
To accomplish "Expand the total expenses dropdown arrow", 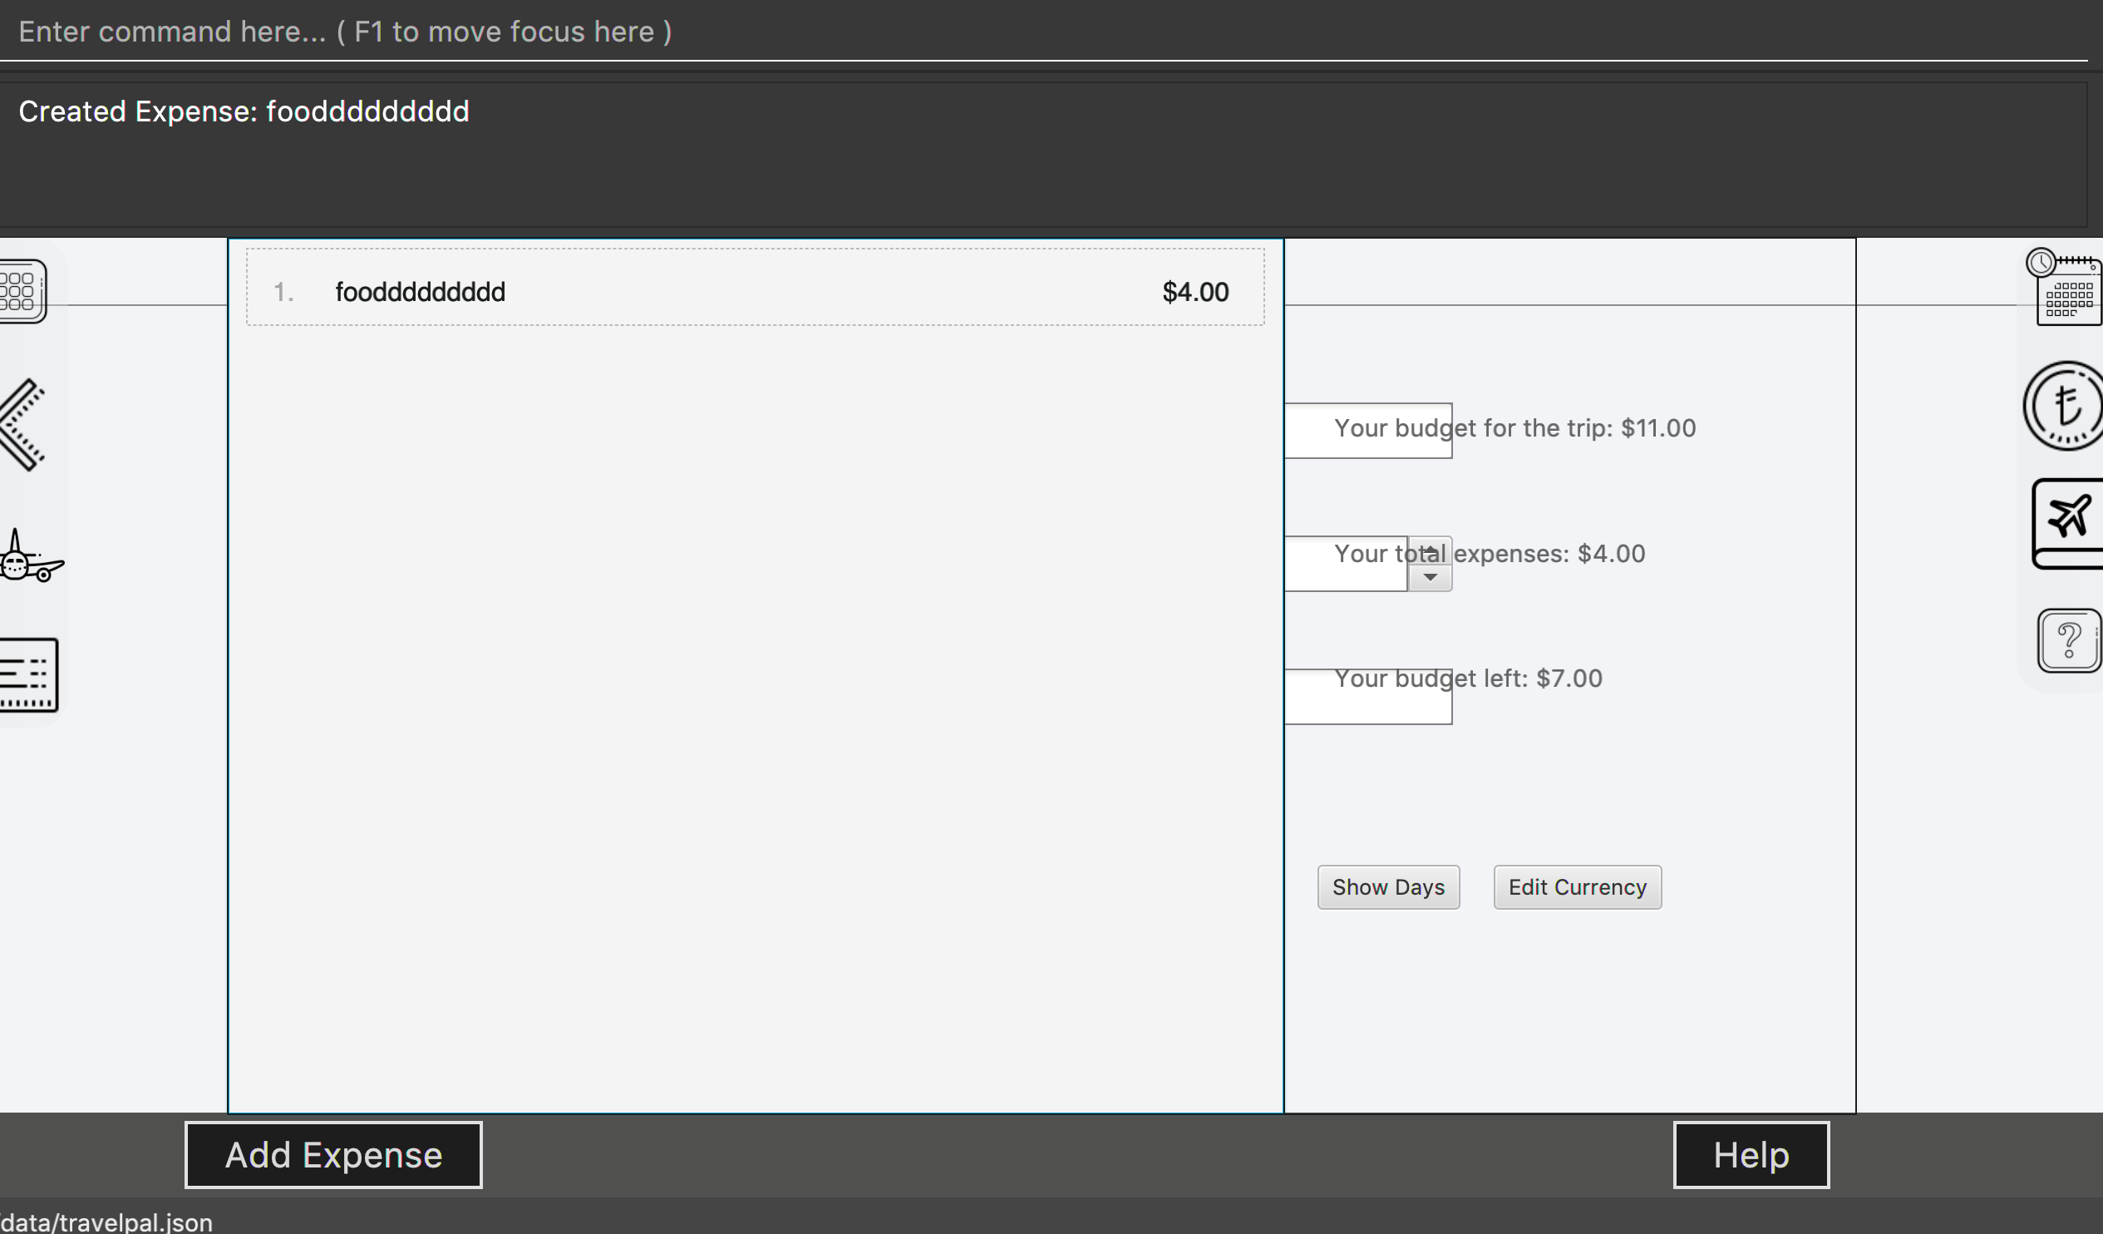I will tap(1431, 576).
